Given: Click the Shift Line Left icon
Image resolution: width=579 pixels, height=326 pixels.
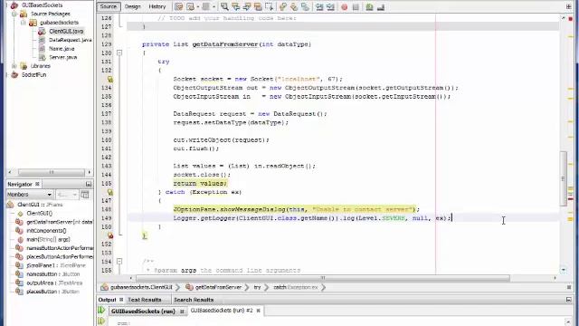Looking at the screenshot, I should click(319, 6).
